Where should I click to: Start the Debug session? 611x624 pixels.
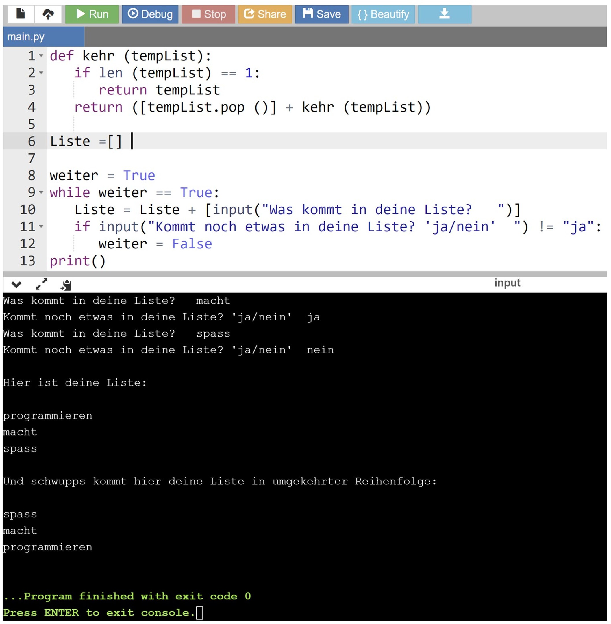click(150, 14)
